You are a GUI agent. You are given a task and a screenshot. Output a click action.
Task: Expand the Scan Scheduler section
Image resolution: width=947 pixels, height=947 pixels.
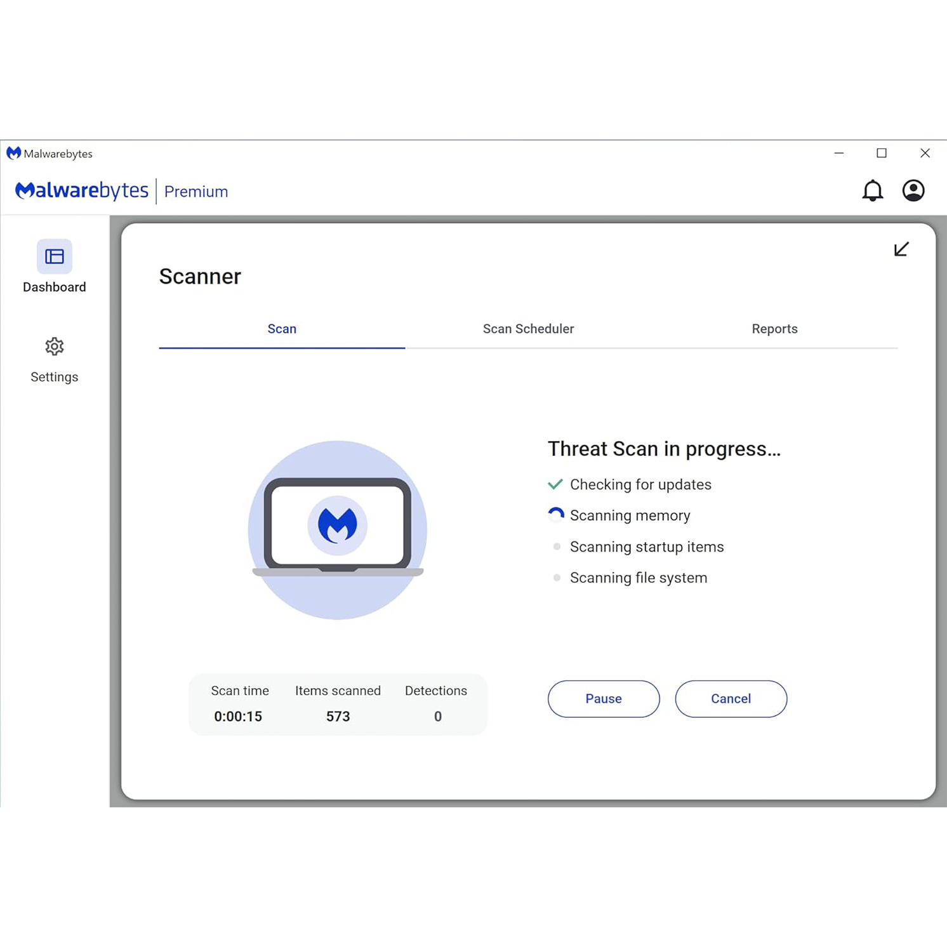tap(528, 329)
